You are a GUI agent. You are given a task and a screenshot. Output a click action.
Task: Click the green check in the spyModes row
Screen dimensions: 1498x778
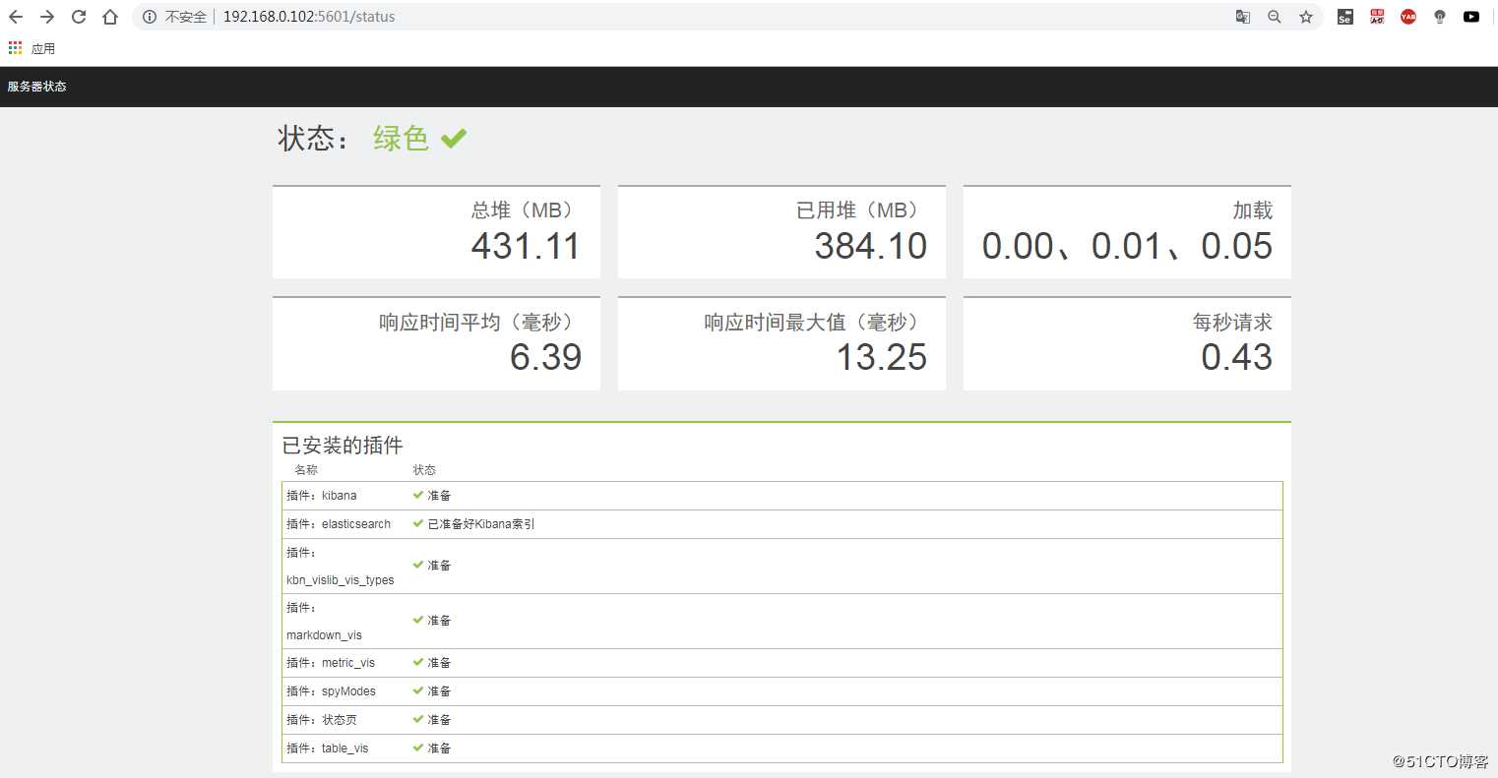[x=418, y=690]
